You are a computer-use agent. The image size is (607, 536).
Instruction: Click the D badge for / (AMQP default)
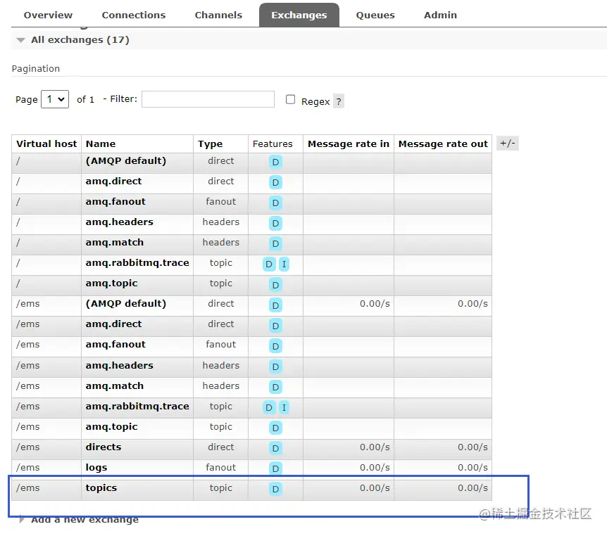(275, 162)
